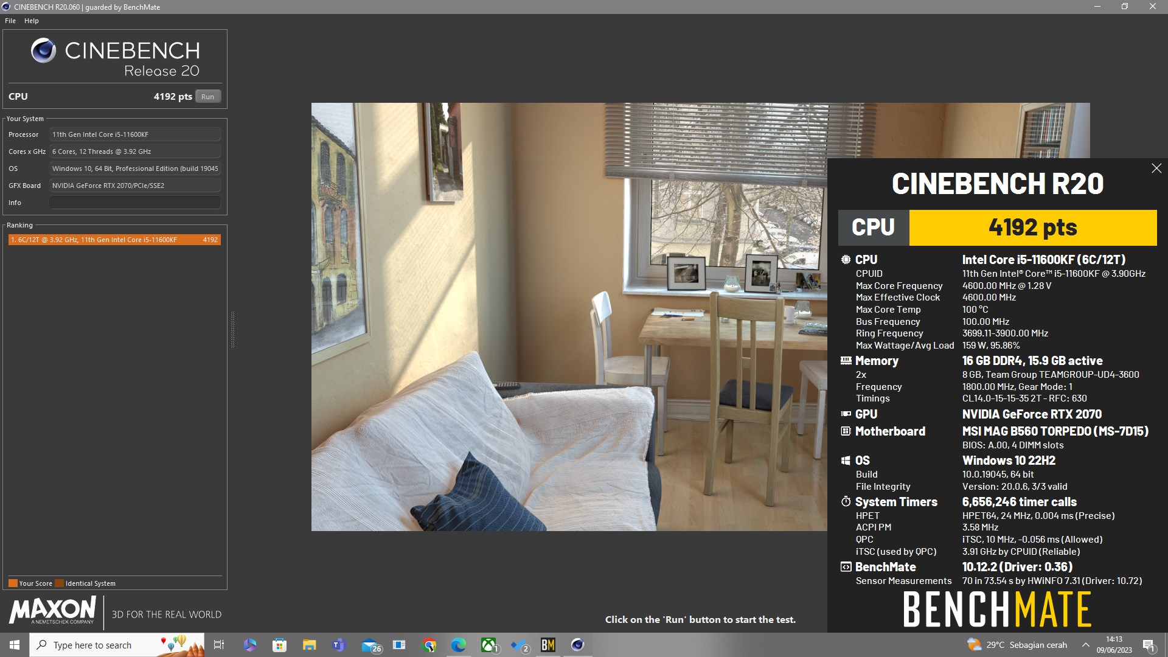Click the Run button for the CPU test

[x=208, y=97]
